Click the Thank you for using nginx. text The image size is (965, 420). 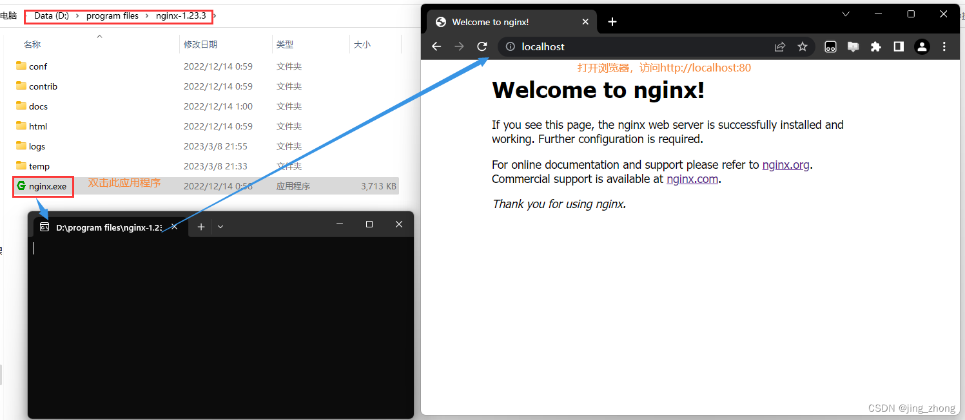[559, 204]
